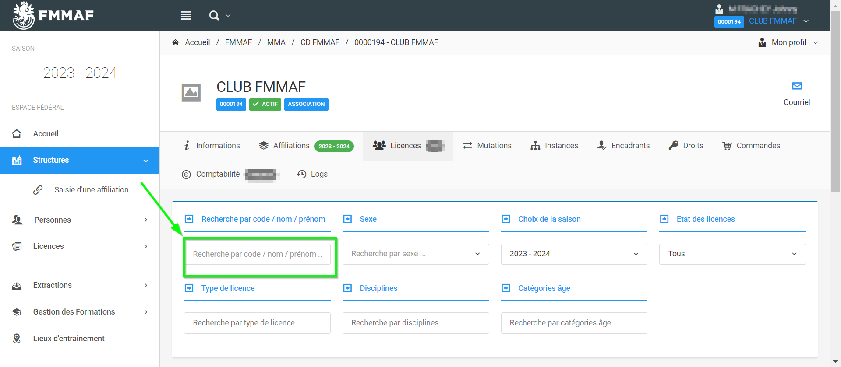The image size is (841, 367).
Task: Open FMMAF breadcrumb link
Action: [x=238, y=42]
